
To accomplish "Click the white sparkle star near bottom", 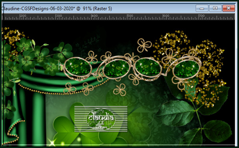I will pyautogui.click(x=52, y=143).
